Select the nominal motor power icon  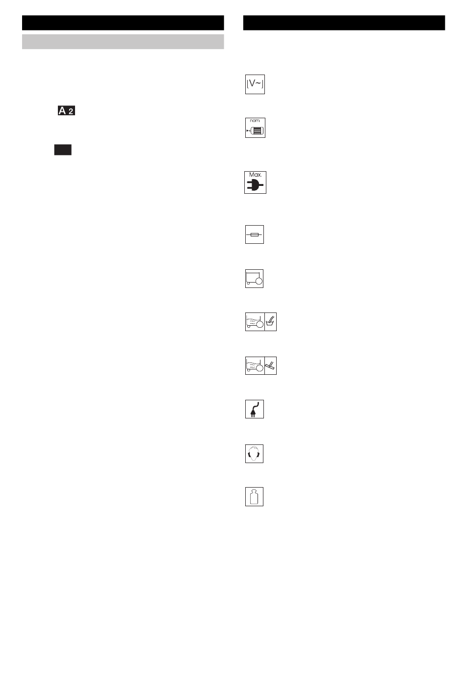255,128
